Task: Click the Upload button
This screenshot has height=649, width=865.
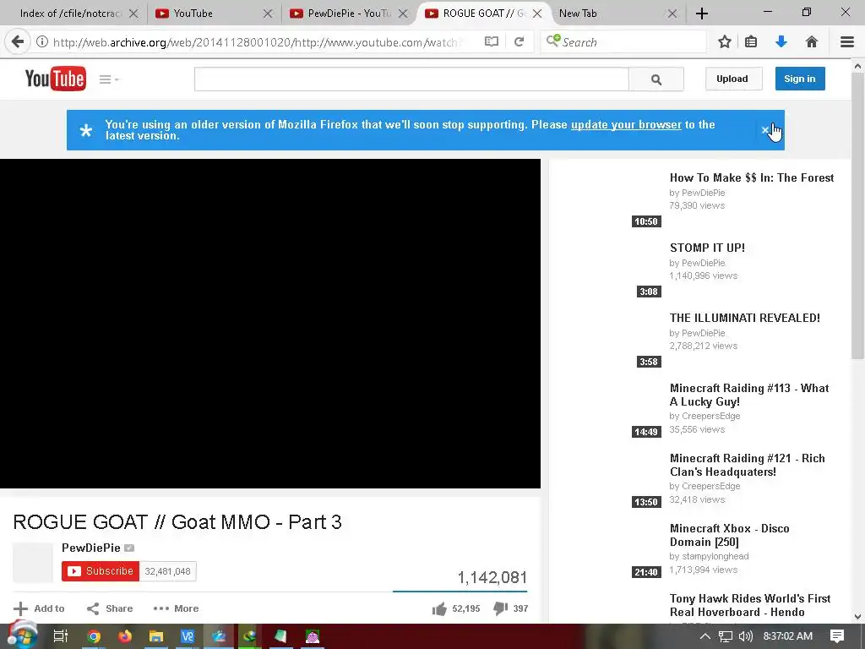Action: pos(733,79)
